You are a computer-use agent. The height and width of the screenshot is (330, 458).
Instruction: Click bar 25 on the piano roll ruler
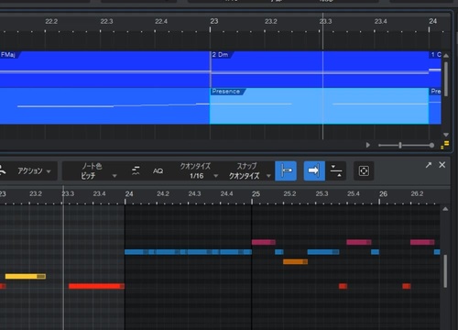click(256, 193)
